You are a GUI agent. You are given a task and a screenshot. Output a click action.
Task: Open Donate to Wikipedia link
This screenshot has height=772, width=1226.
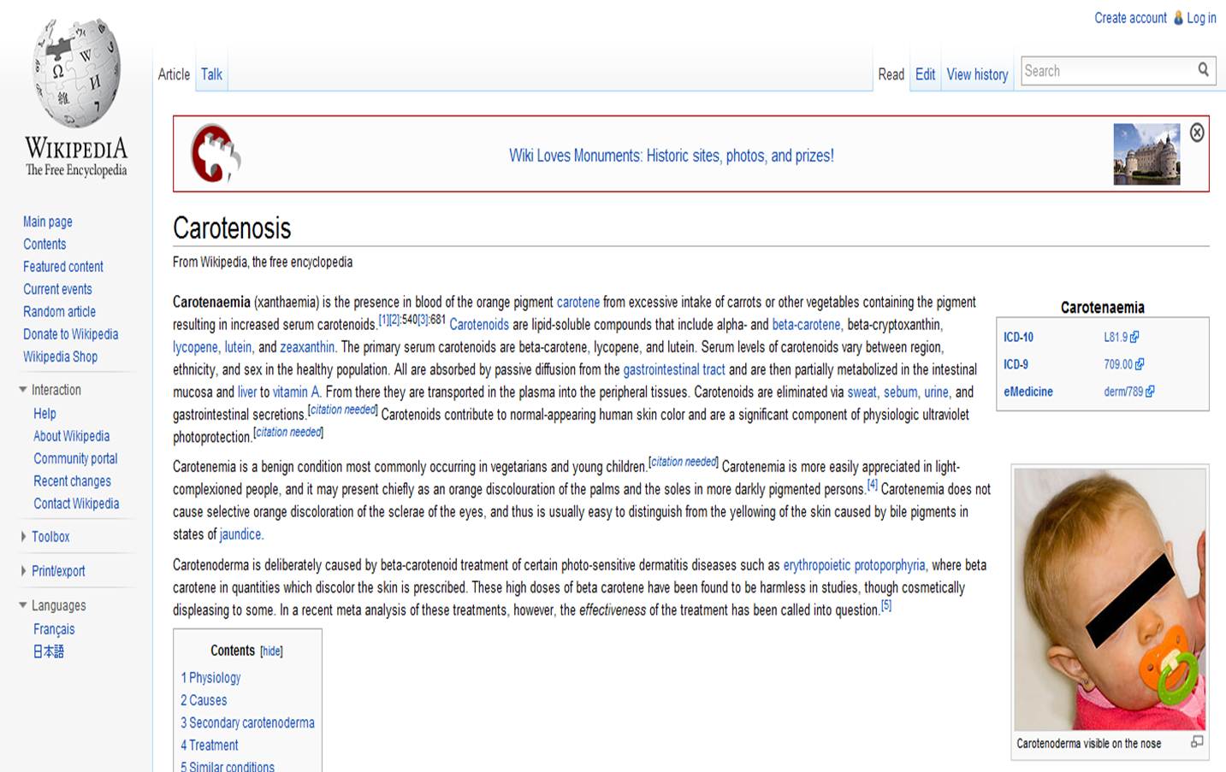click(71, 334)
